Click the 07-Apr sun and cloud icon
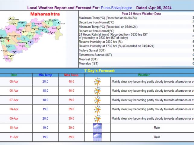This screenshot has width=194, height=145. coord(97,100)
